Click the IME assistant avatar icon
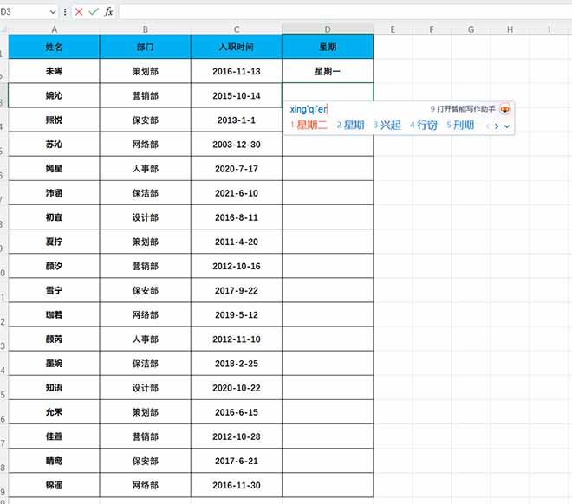This screenshot has height=504, width=572. [505, 108]
